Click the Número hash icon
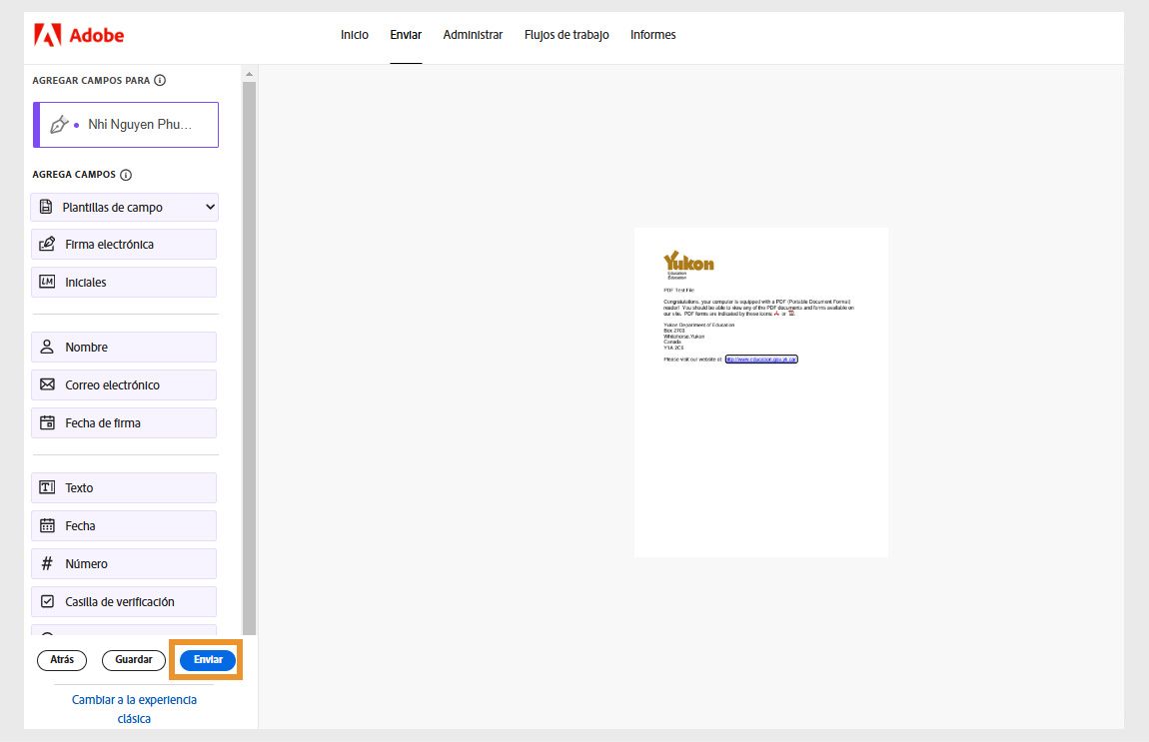The width and height of the screenshot is (1149, 742). pyautogui.click(x=47, y=563)
